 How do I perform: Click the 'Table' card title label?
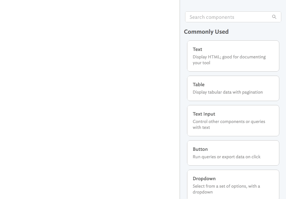tap(199, 85)
